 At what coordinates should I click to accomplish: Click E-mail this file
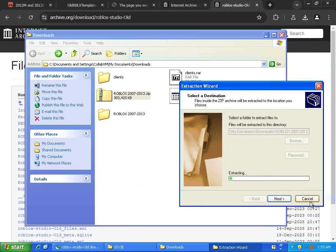tap(52, 112)
